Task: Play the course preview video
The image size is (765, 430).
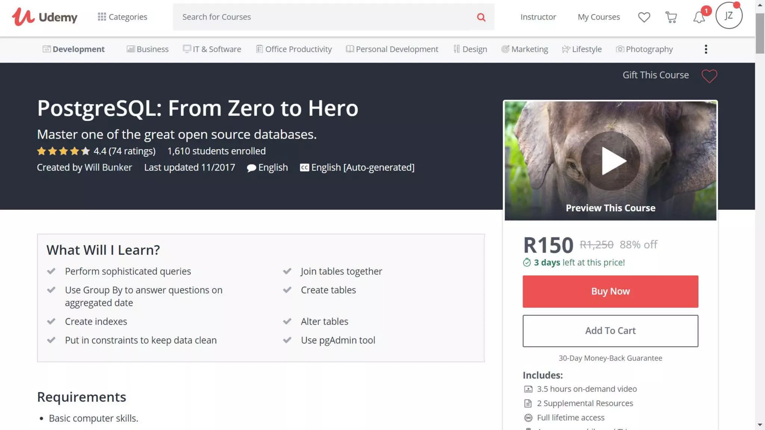Action: pyautogui.click(x=610, y=161)
